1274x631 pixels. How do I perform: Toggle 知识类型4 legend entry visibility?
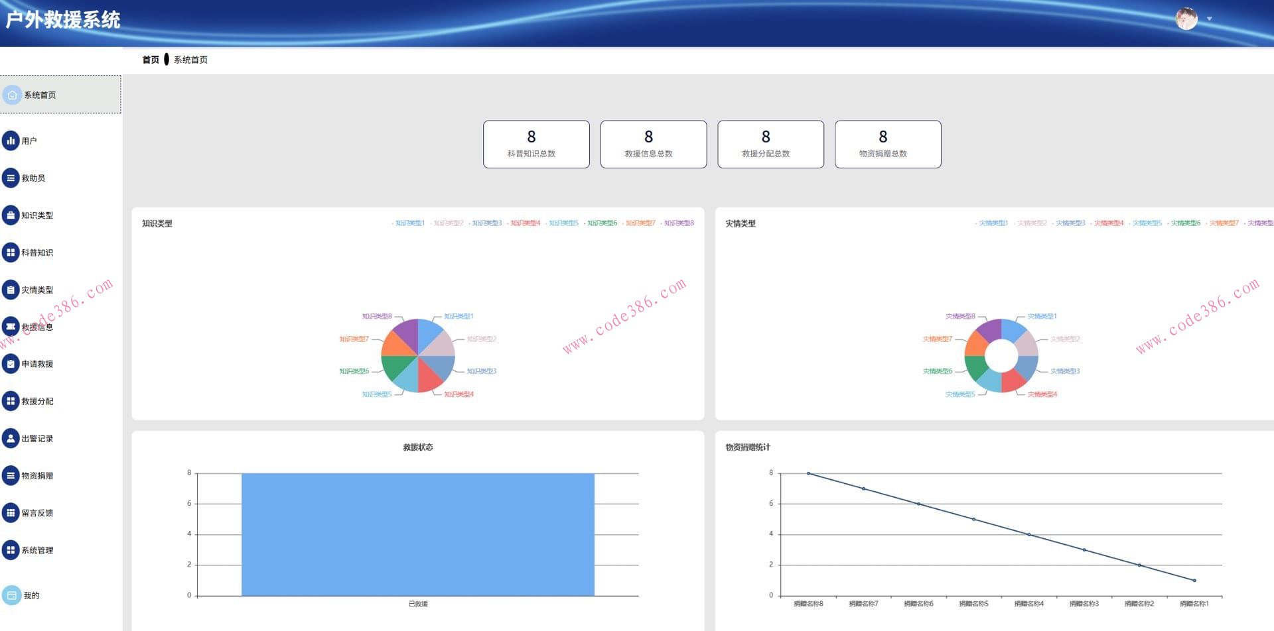pyautogui.click(x=524, y=223)
